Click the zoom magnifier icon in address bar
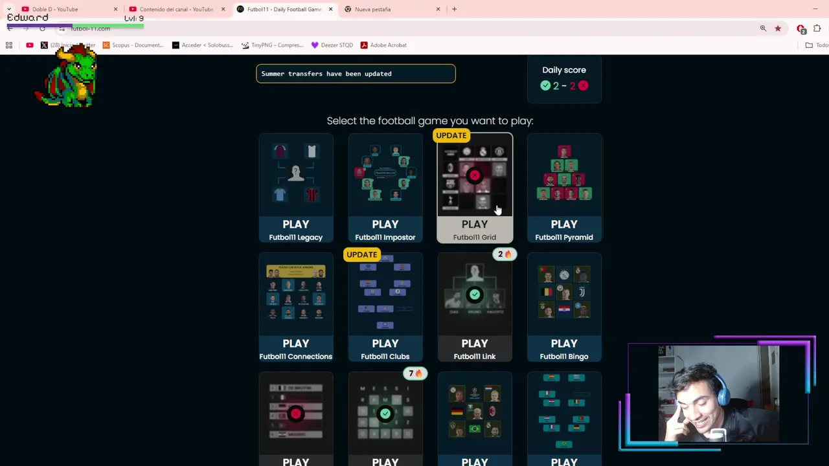Screen dimensions: 829x466 click(x=763, y=28)
